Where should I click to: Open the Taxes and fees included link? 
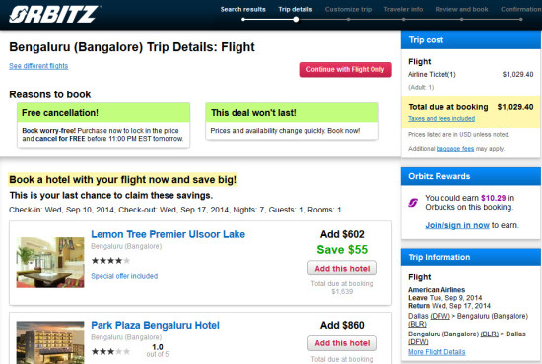(441, 119)
